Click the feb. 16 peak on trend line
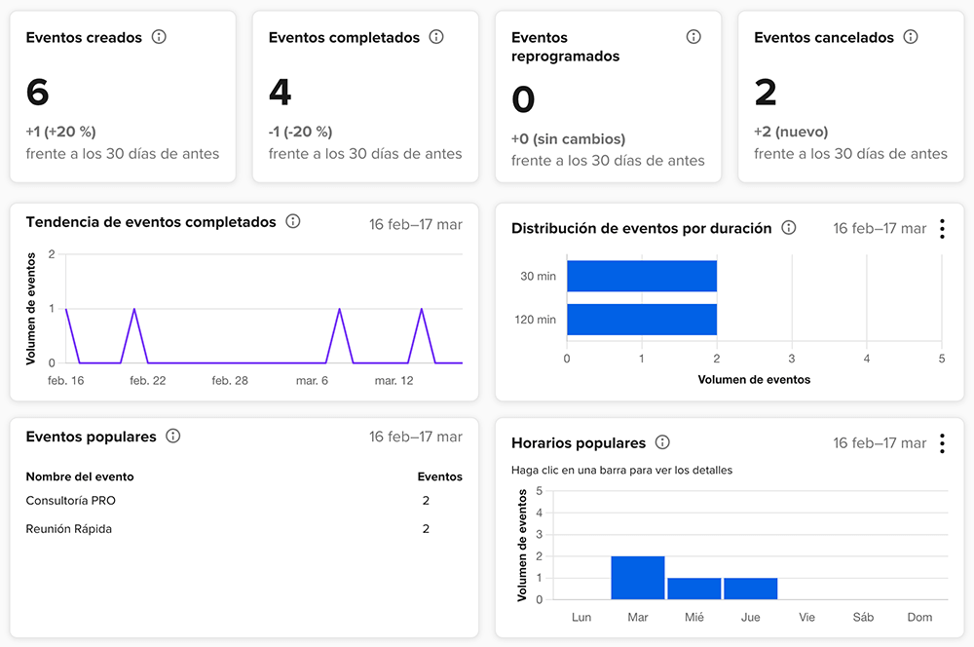Screen dimensions: 974x647 (x=66, y=309)
